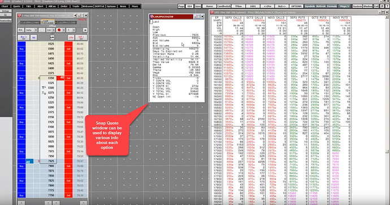This screenshot has height=205, width=390.
Task: Click the double-arrow expand icon in DOM toolbar
Action: click(85, 30)
